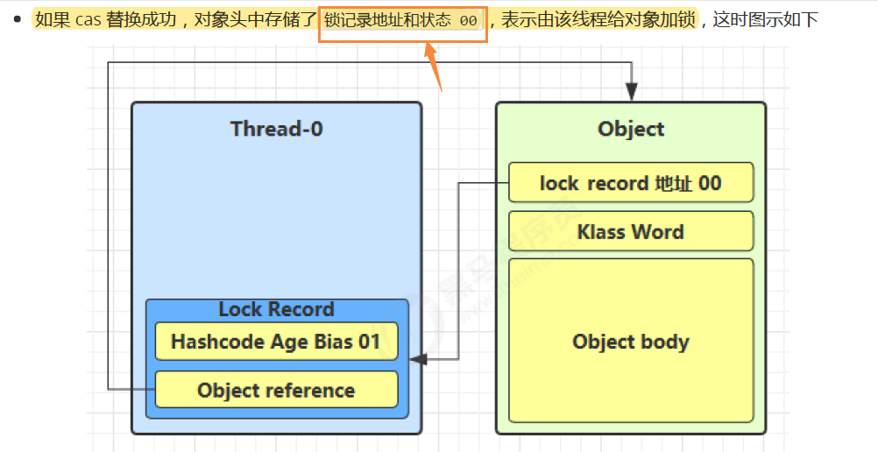Click the text '这时图示如下'
The image size is (878, 452).
[766, 20]
